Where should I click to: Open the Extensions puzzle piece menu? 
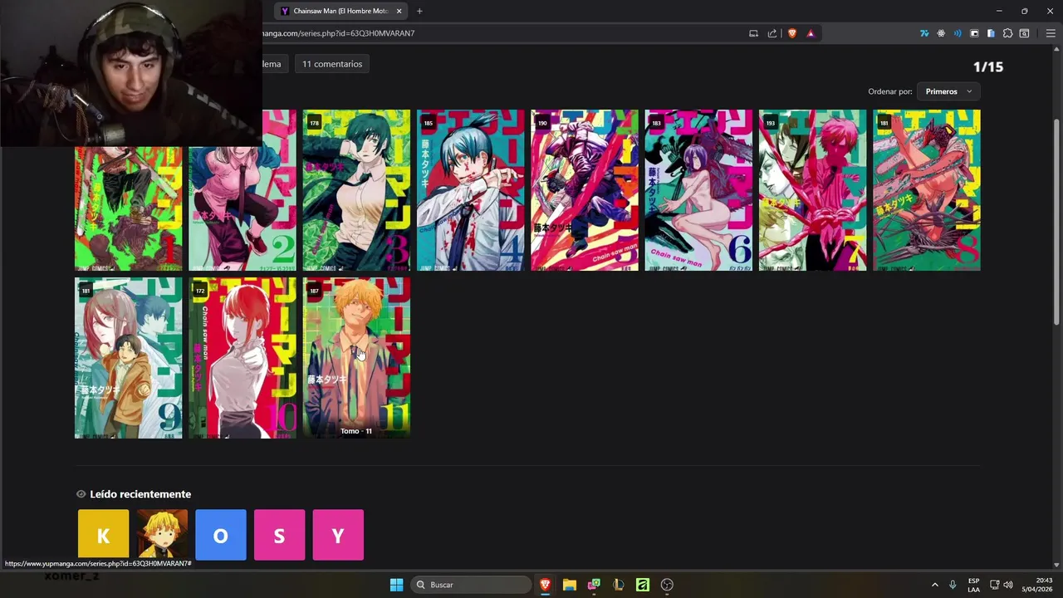click(x=1007, y=33)
